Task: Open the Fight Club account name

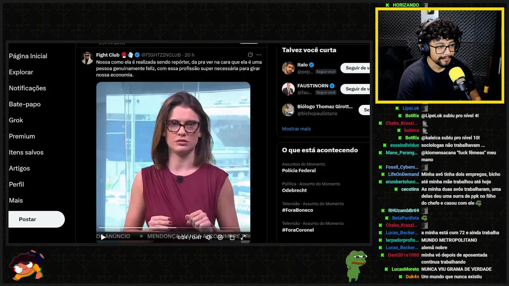Action: tap(108, 55)
